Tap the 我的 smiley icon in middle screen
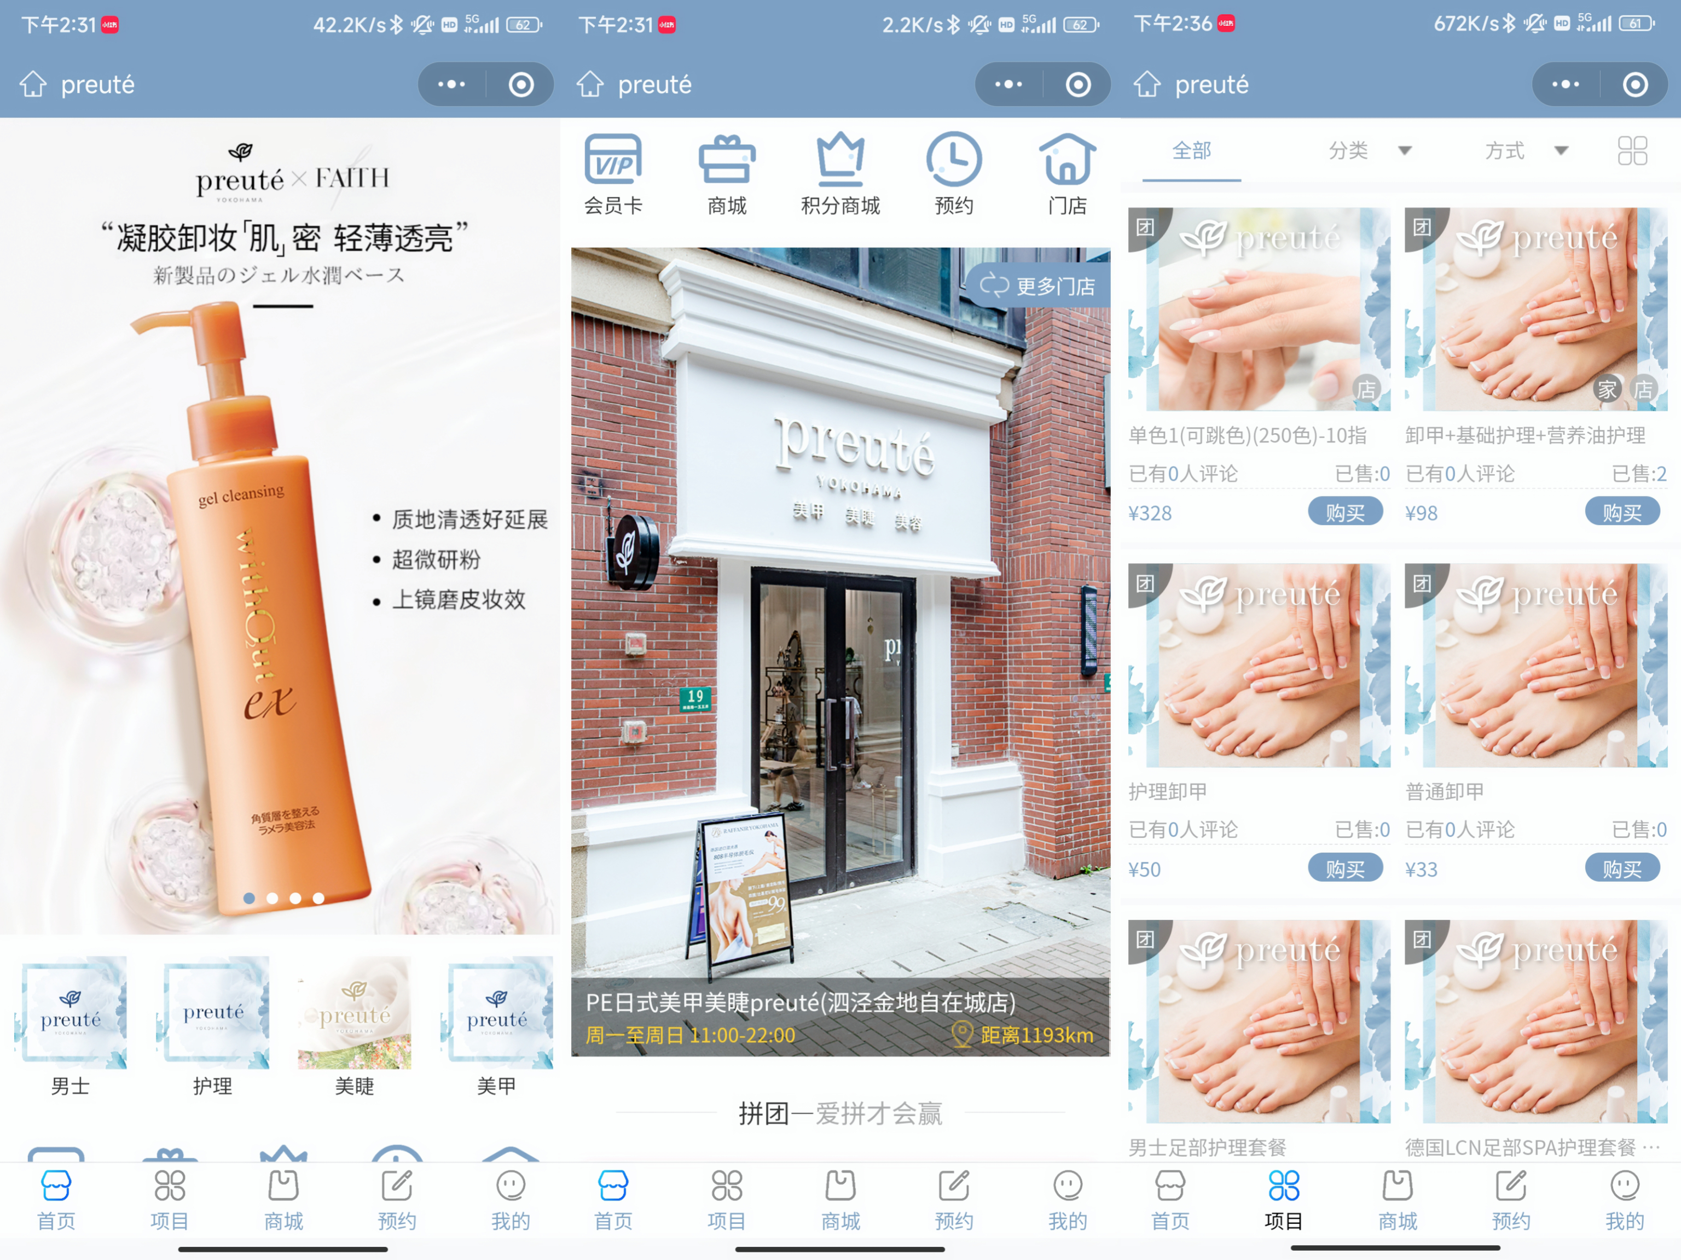 pos(1067,1186)
